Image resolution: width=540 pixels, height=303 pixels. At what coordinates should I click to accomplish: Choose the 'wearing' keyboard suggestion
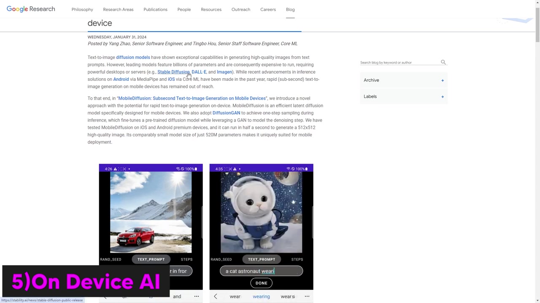(261, 297)
